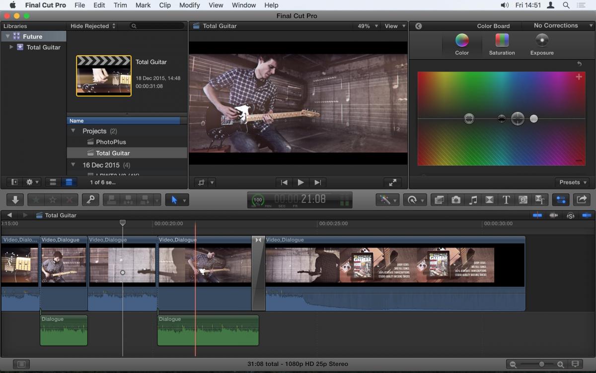596x373 pixels.
Task: Toggle clip soloing S icon
Action: click(x=571, y=215)
